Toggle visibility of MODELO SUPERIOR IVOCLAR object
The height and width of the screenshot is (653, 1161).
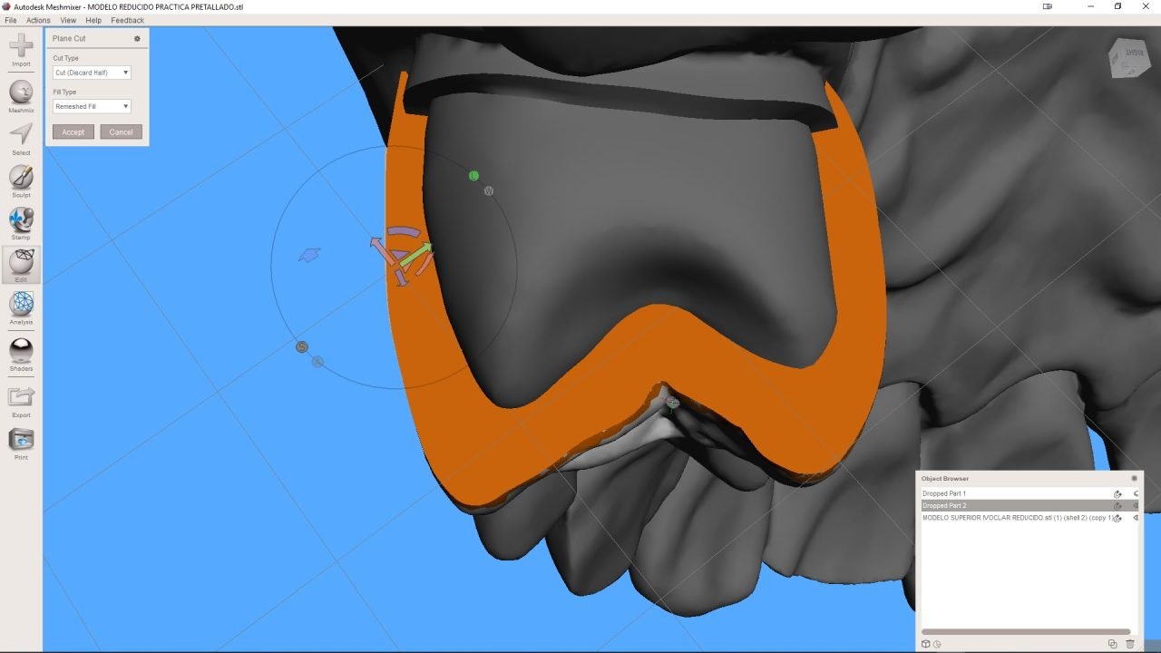click(1136, 518)
